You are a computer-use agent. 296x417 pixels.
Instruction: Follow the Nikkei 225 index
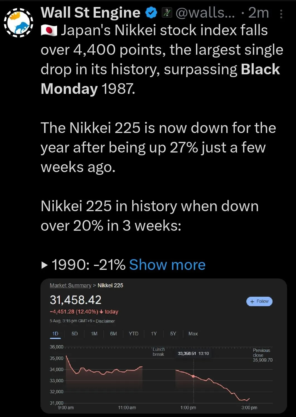click(259, 301)
